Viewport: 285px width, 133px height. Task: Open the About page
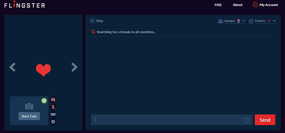click(238, 5)
